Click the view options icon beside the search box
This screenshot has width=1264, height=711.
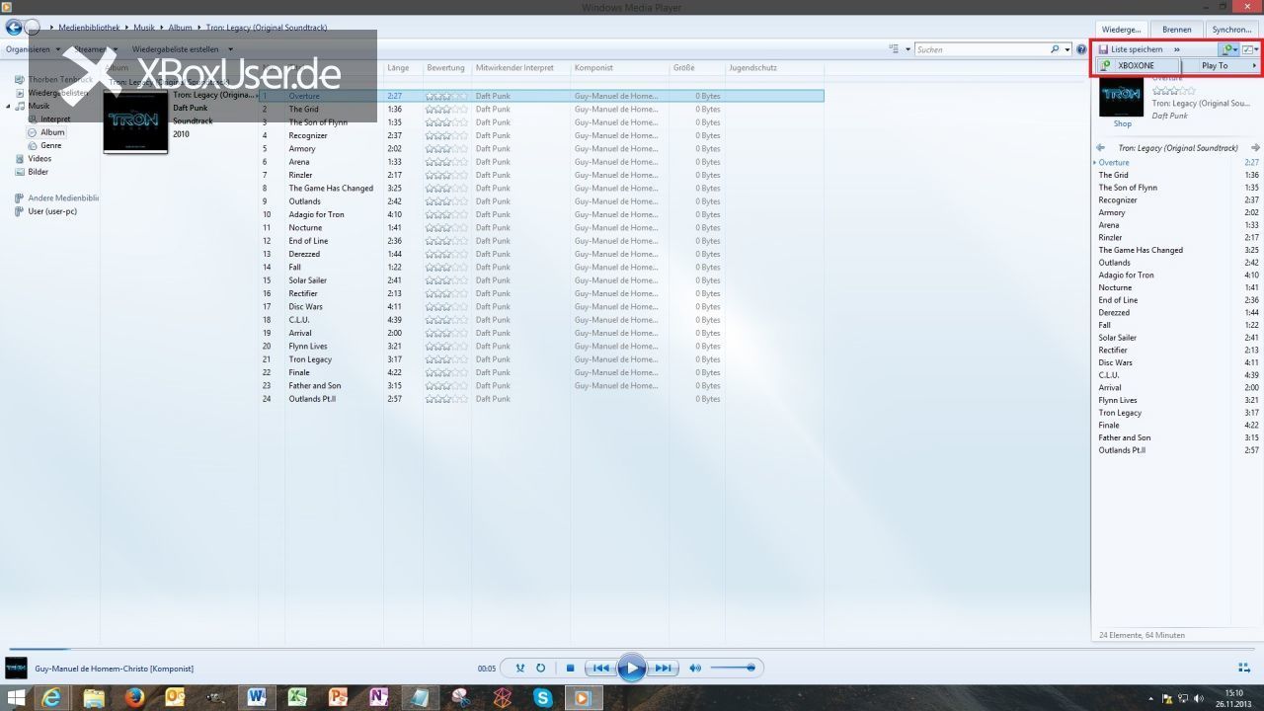coord(895,49)
